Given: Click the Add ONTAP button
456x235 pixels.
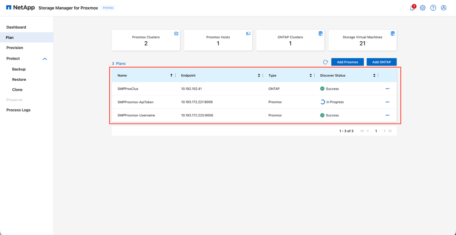Looking at the screenshot, I should coord(381,62).
